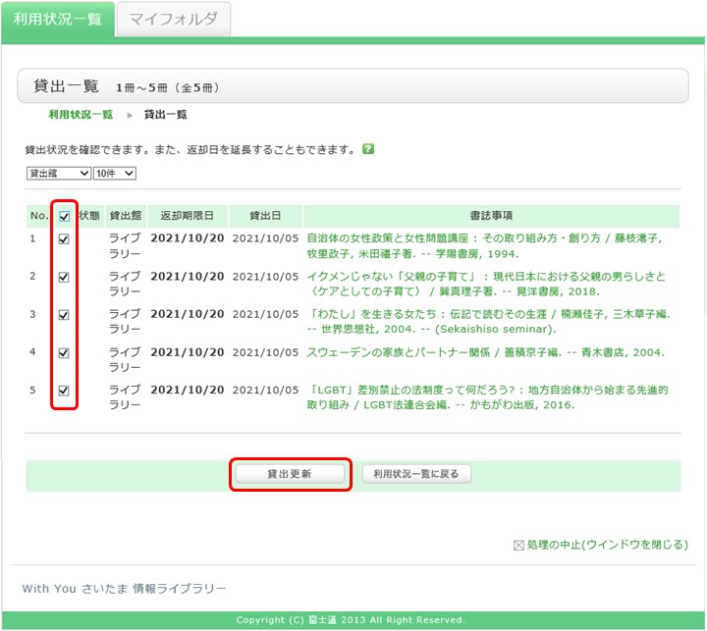Click the close window X icon
The height and width of the screenshot is (631, 707).
point(519,545)
